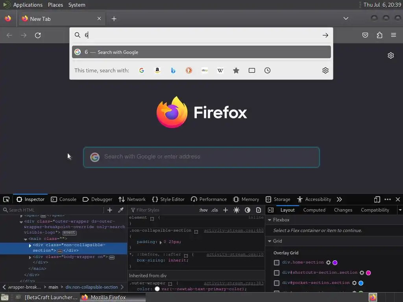Open the Style Editor tab
The image size is (403, 302).
[x=168, y=199]
